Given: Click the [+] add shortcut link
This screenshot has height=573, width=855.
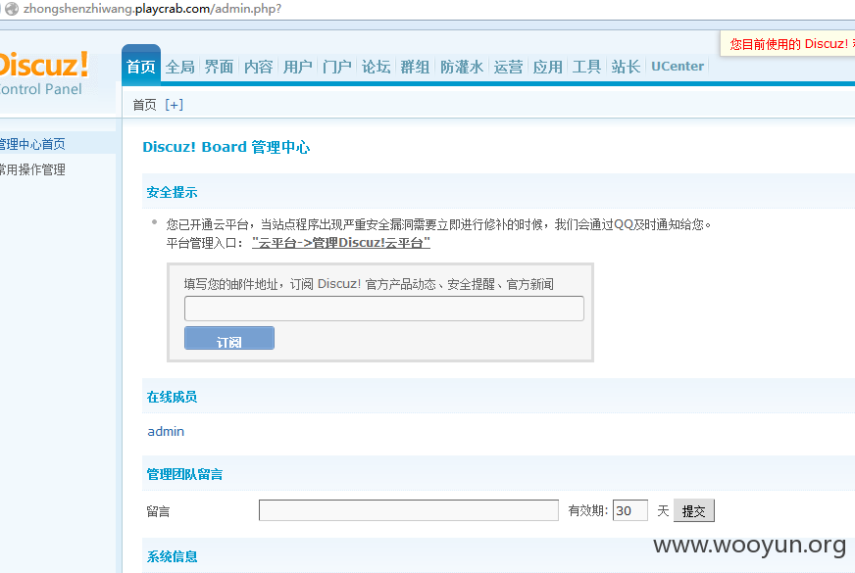Looking at the screenshot, I should [x=174, y=105].
